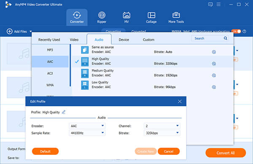Select the 'Medium Quality' preset row text
This screenshot has height=164, width=253.
coord(102,71)
